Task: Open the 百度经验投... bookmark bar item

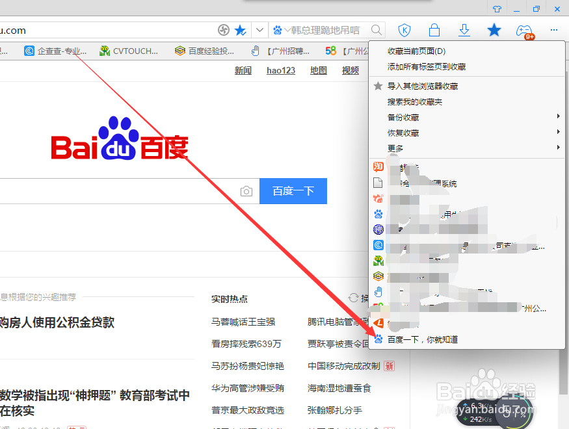Action: click(204, 51)
